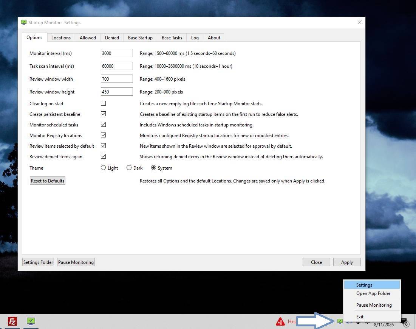416x329 pixels.
Task: Close the Startup Monitor Settings window
Action: tap(359, 22)
